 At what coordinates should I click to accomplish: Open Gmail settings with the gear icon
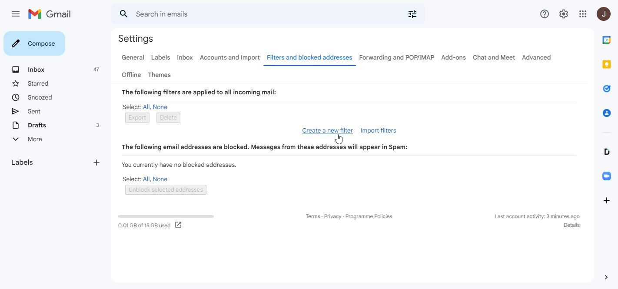[x=563, y=14]
